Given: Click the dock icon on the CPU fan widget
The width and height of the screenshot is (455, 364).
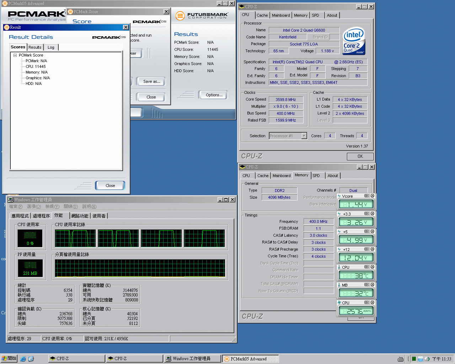Looking at the screenshot, I should (x=367, y=303).
